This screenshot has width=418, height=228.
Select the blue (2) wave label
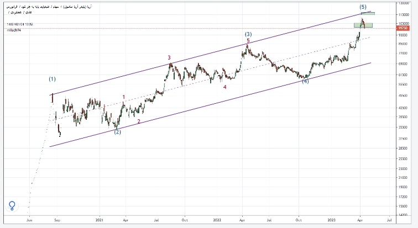pos(117,131)
